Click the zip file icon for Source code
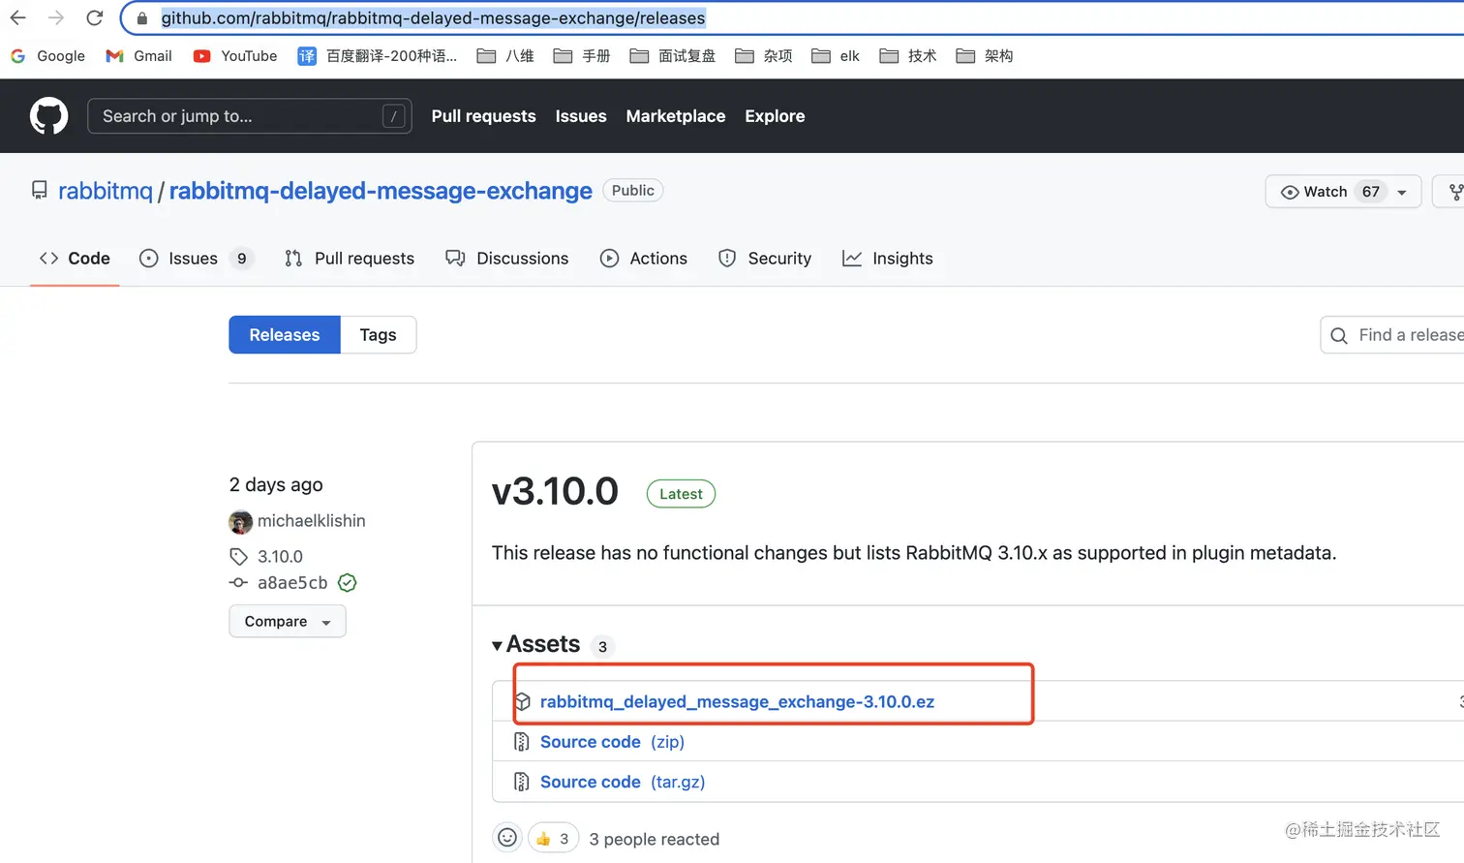This screenshot has height=863, width=1464. coord(521,742)
